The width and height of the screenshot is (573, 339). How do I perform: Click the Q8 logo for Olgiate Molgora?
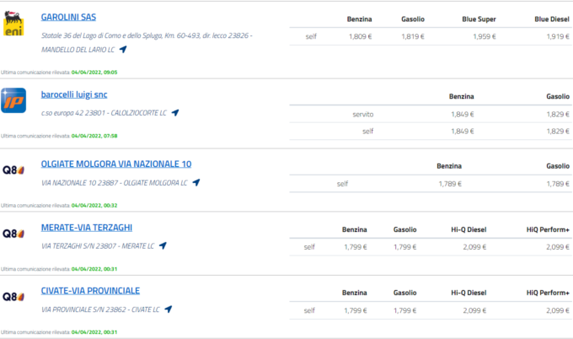click(14, 168)
